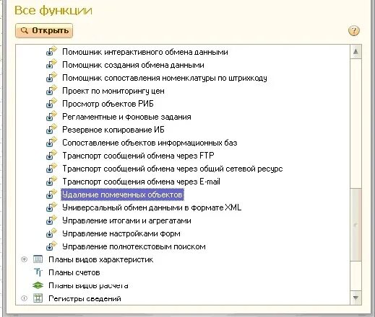Screen dimensions: 375x317
Task: Click icon beside Помощник интерактивного обмена данными
Action: 51,51
